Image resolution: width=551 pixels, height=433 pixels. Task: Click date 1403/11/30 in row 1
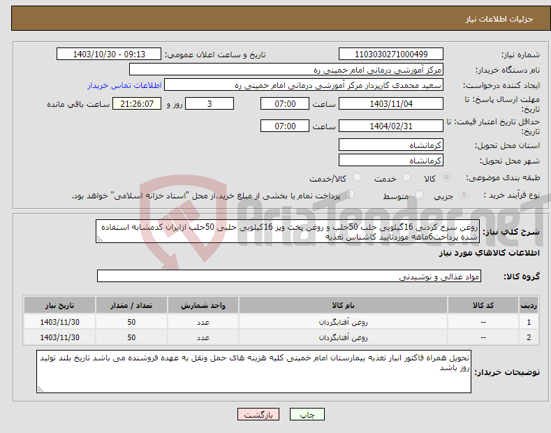[x=60, y=322]
